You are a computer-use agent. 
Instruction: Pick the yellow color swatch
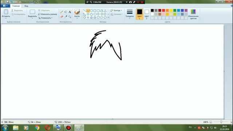click(171, 11)
